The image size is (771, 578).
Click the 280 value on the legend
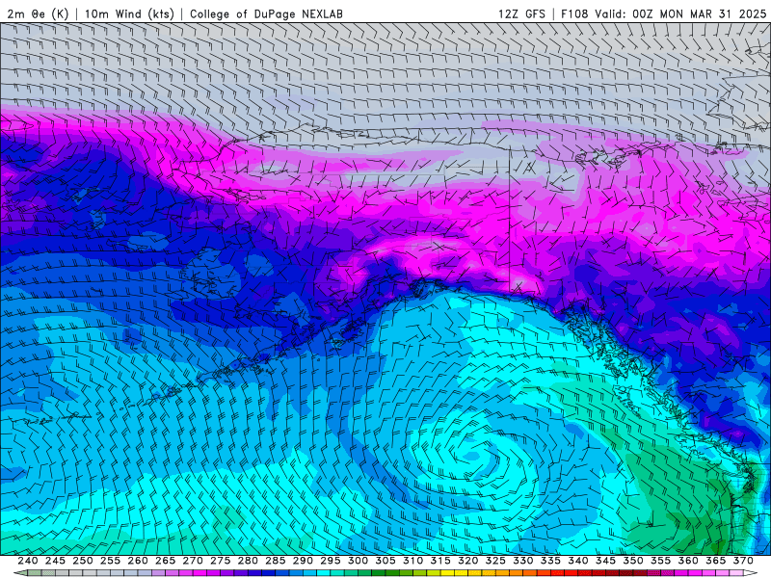[x=248, y=561]
